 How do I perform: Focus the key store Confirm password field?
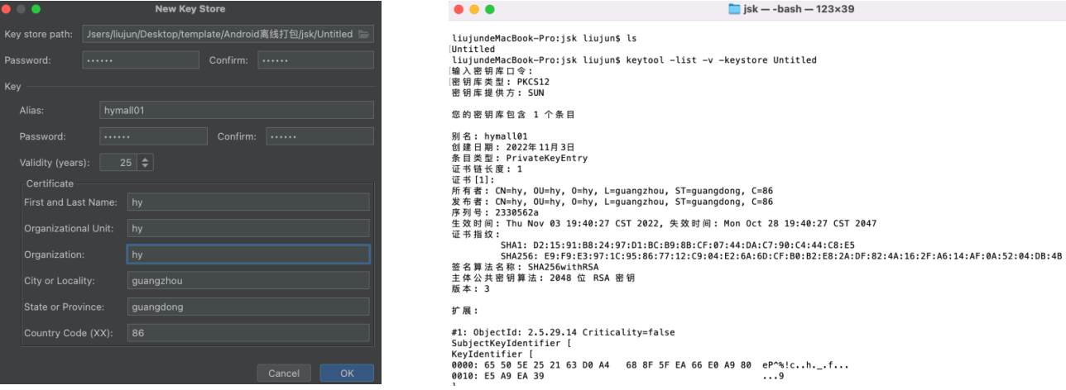[x=315, y=60]
